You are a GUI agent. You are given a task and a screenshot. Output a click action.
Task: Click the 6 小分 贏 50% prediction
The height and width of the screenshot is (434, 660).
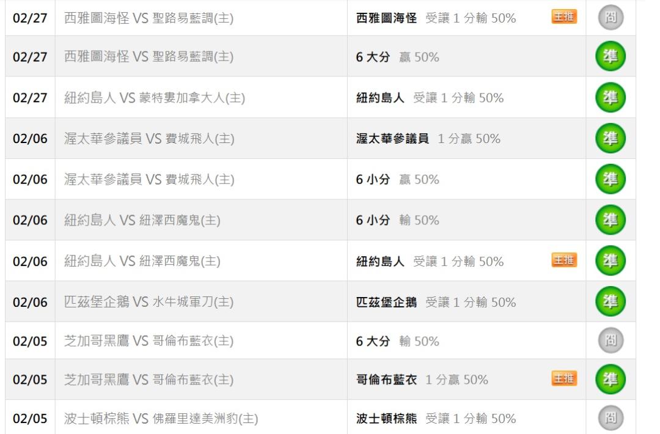pyautogui.click(x=397, y=180)
